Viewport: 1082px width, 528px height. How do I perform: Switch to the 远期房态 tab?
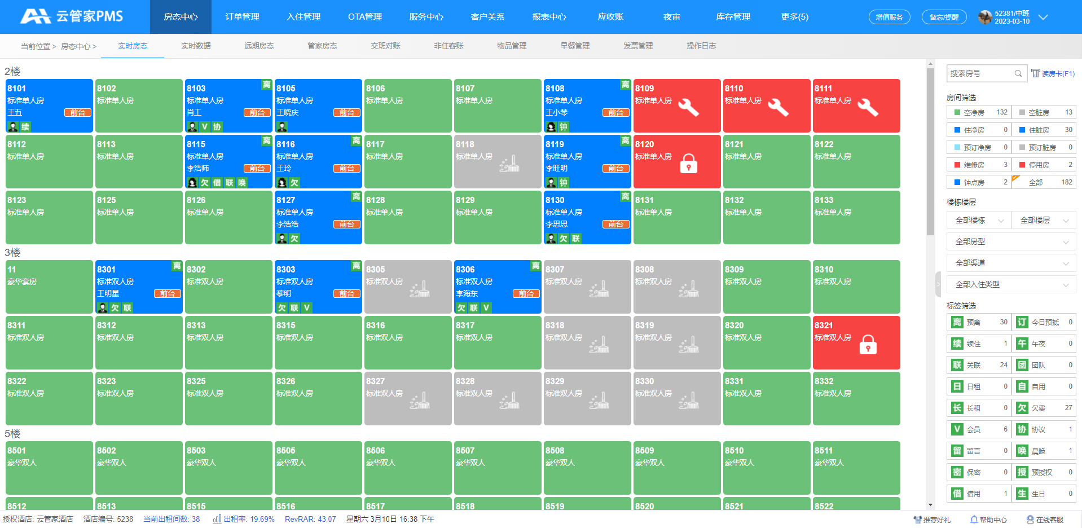point(259,46)
